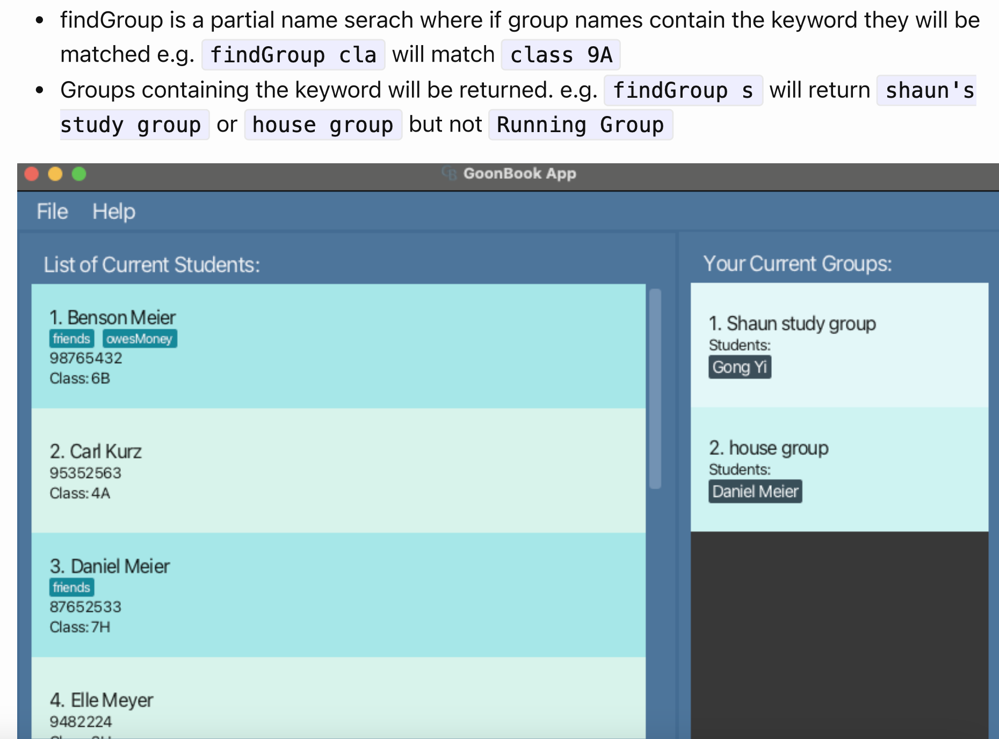The image size is (999, 739).
Task: Click Class: 4A text
Action: click(x=79, y=494)
